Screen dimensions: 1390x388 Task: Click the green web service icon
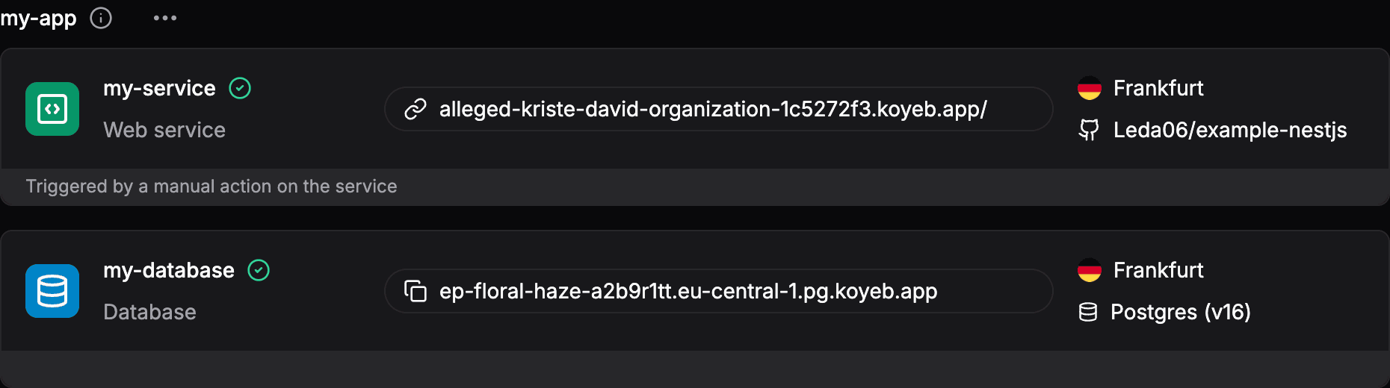point(52,109)
